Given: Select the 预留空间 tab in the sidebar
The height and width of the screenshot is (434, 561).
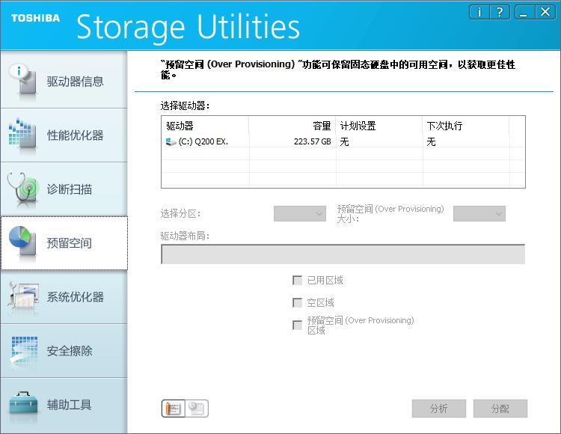Looking at the screenshot, I should (x=64, y=243).
